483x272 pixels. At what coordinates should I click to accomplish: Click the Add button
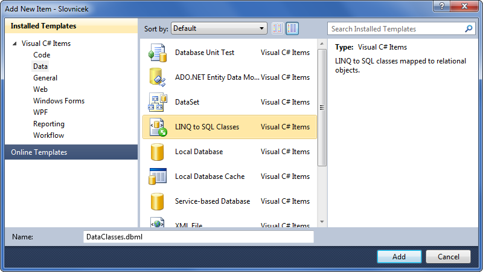coord(399,256)
